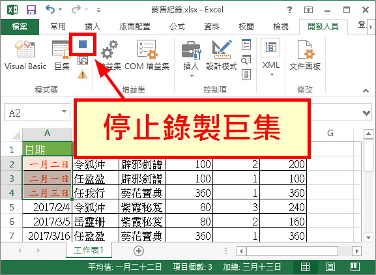The width and height of the screenshot is (376, 275).
Task: Open the Undo history dropdown arrow
Action: pos(61,10)
